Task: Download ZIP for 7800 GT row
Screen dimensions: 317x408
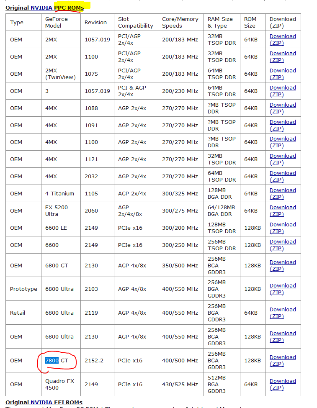Action: (x=283, y=360)
